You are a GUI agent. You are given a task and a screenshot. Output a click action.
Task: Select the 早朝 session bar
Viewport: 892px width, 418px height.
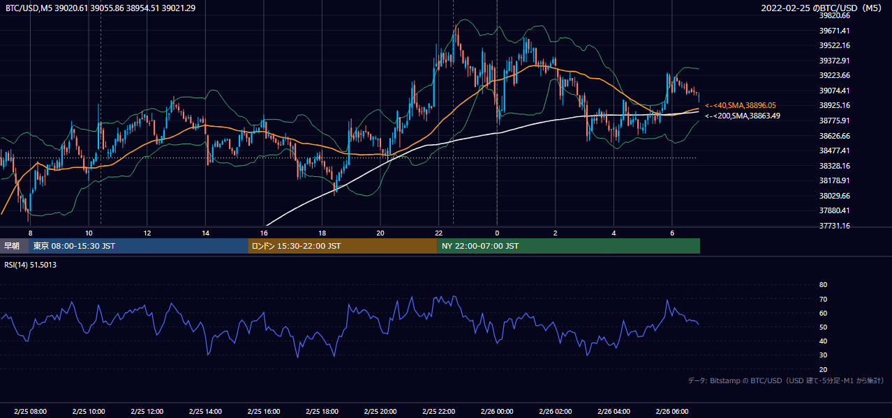[14, 246]
